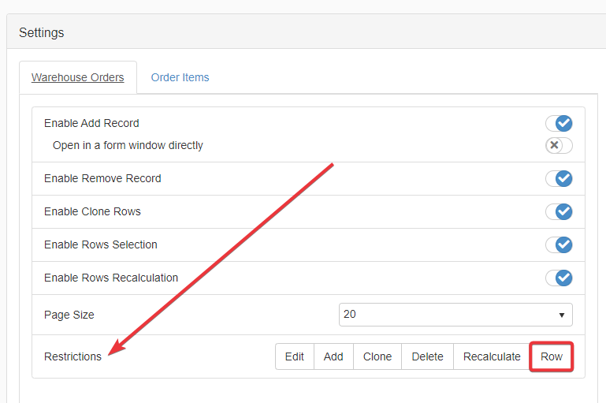The image size is (606, 403).
Task: Switch to the Order Items tab
Action: pyautogui.click(x=180, y=77)
